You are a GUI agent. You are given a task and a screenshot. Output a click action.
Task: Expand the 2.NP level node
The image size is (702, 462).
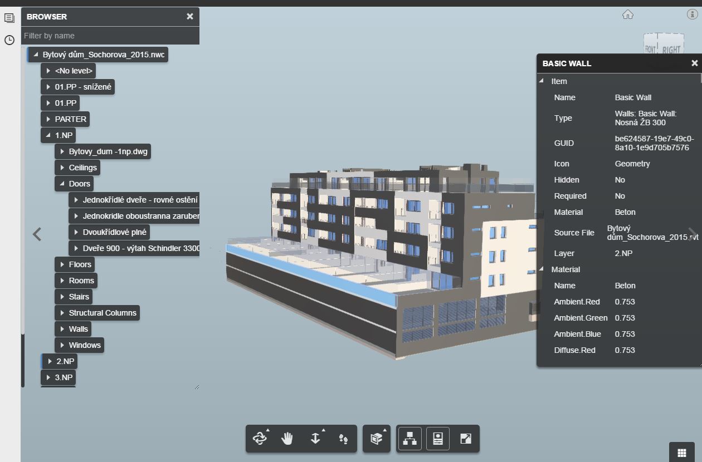(x=49, y=361)
